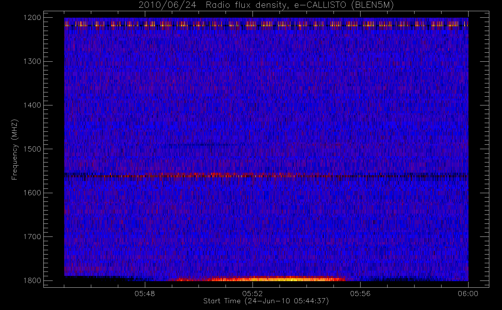
Task: Click the 06:00 time tick label
Action: tap(468, 294)
